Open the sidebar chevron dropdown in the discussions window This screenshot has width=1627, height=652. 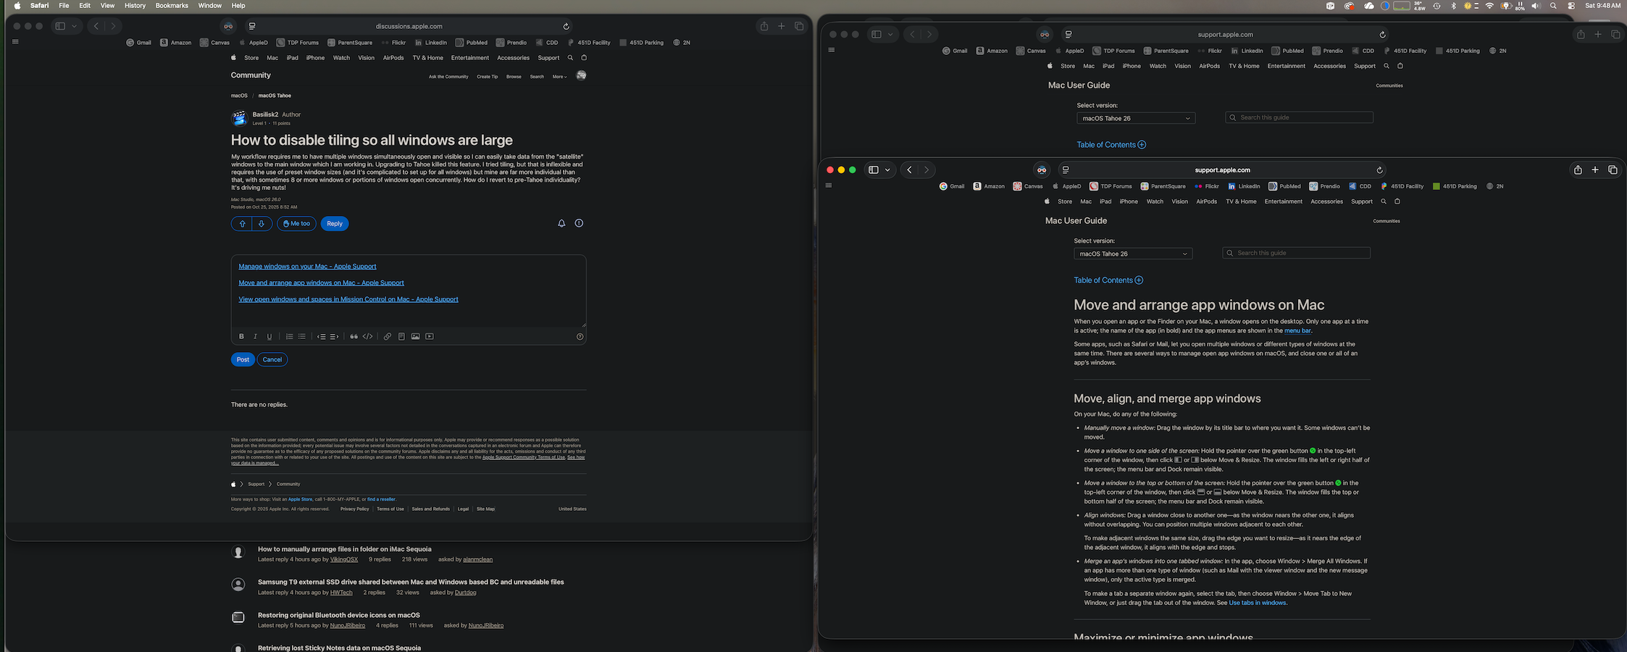pyautogui.click(x=74, y=26)
